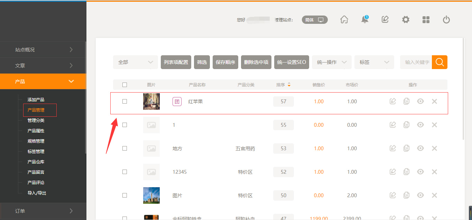Click the keyword search input field
Viewport: 472px width, 220px height.
coord(416,62)
